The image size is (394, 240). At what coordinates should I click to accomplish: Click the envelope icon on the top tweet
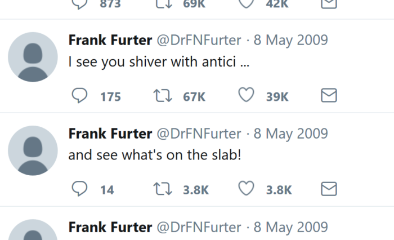[329, 3]
